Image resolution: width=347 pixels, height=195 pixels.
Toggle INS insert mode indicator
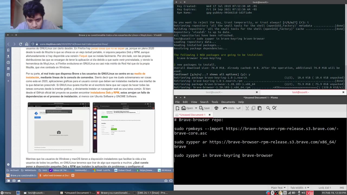point(342,188)
